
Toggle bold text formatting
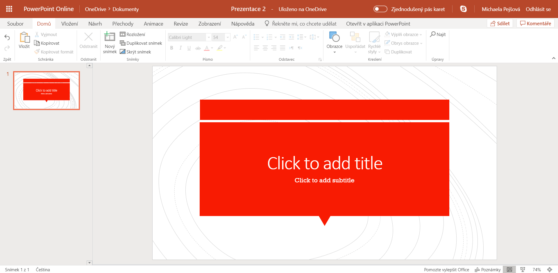[171, 48]
